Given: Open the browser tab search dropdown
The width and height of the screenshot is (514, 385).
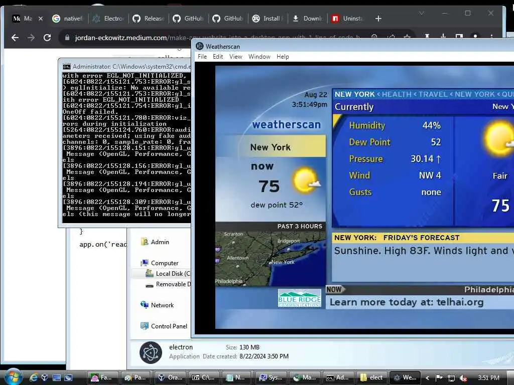Looking at the screenshot, I should click(422, 13).
